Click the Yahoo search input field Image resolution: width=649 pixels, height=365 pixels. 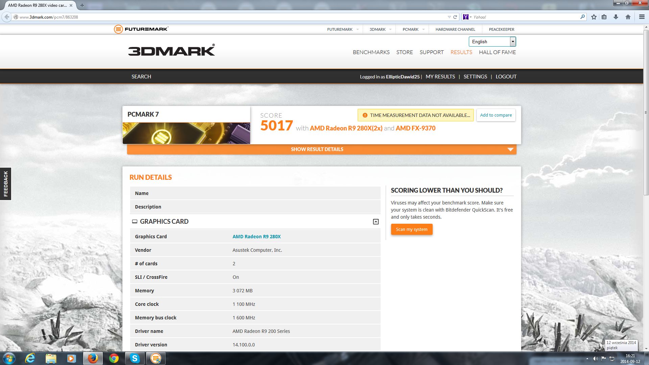coord(526,17)
